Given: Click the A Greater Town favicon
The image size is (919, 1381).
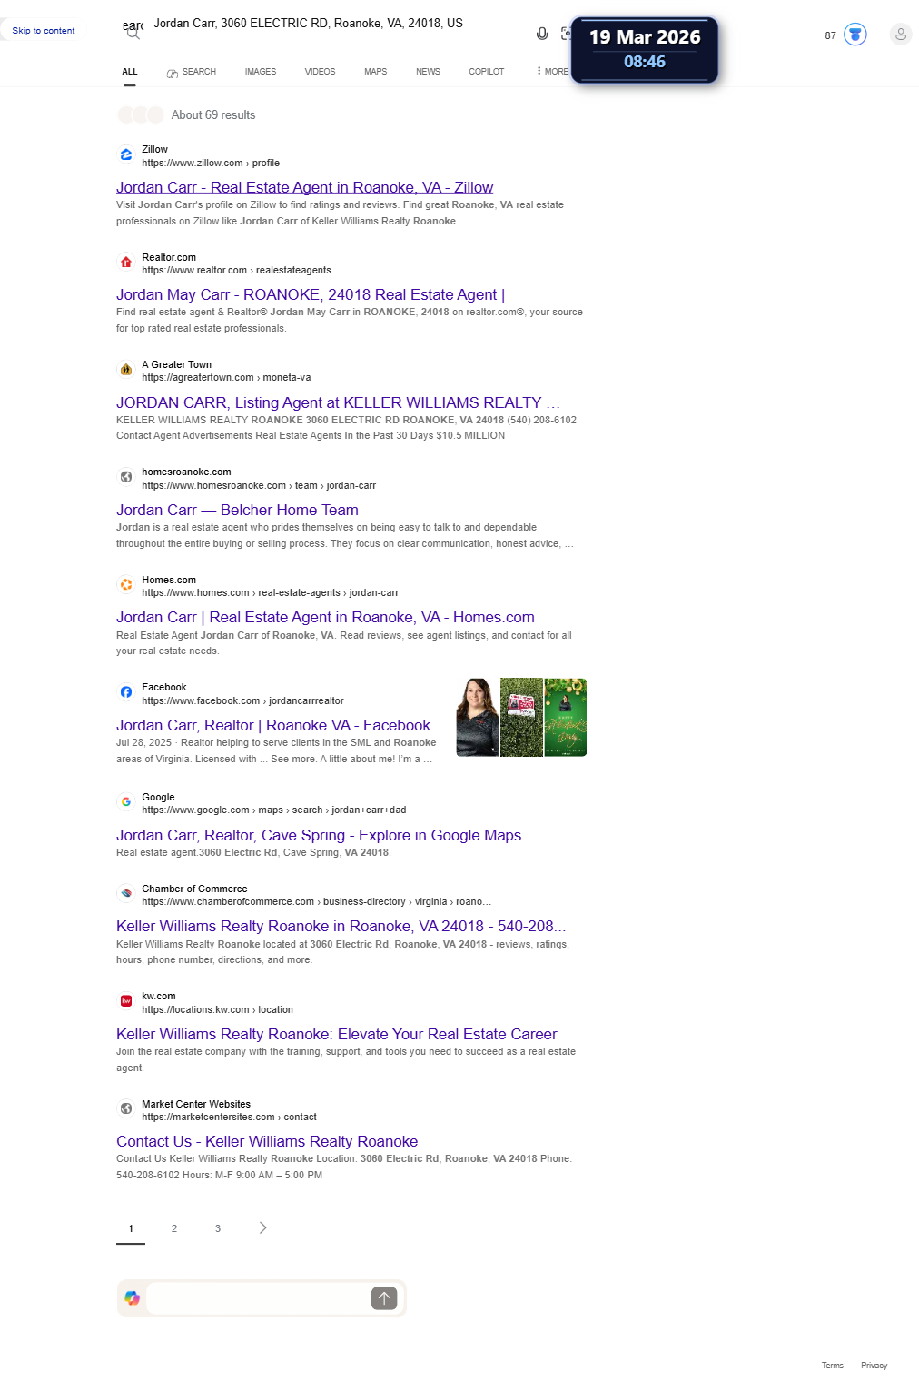Looking at the screenshot, I should pos(126,370).
